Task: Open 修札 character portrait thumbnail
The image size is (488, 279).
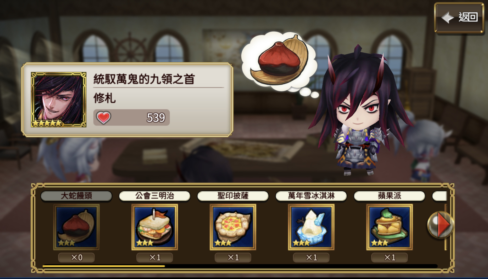Action: (x=59, y=100)
